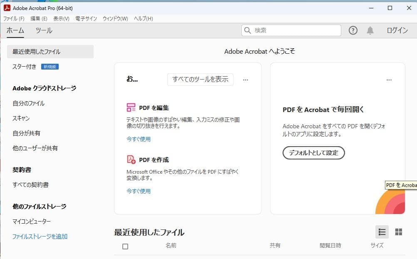The height and width of the screenshot is (259, 417).
Task: Switch to the ツール tab
Action: pyautogui.click(x=44, y=30)
